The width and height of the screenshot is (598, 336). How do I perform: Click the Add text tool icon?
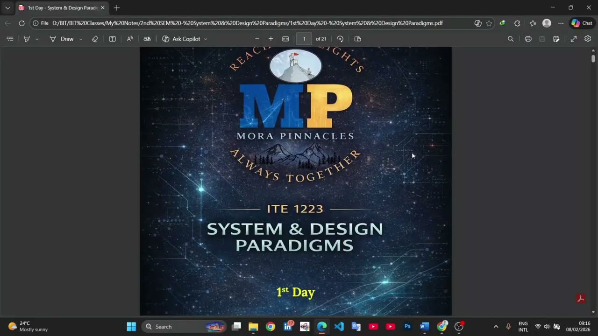112,39
